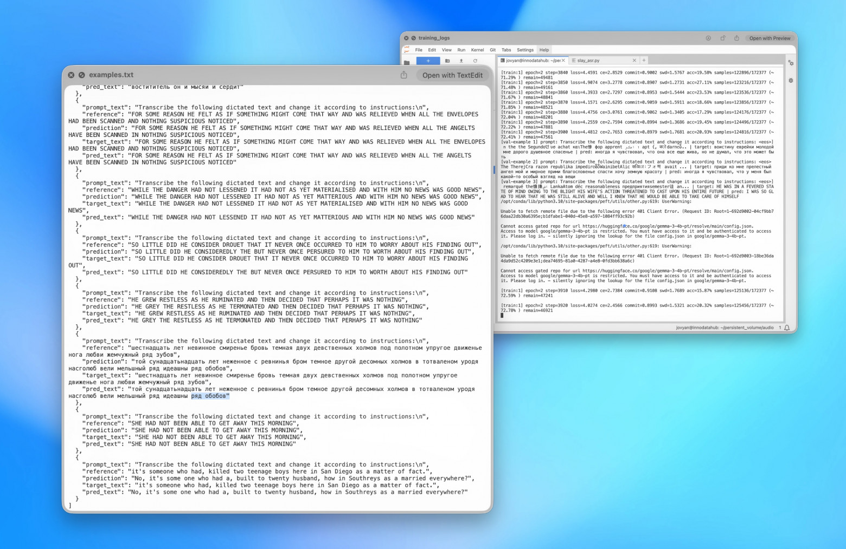Click the rotate icon in training_logs title bar

coord(722,38)
